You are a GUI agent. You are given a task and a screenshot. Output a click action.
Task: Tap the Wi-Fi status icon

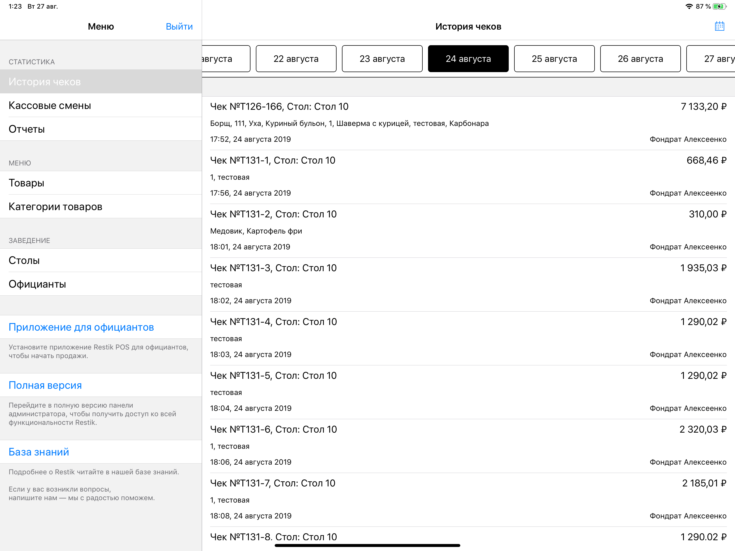689,6
